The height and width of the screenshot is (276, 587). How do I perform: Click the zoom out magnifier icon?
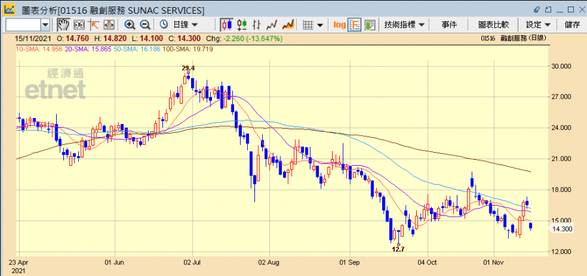pos(145,24)
